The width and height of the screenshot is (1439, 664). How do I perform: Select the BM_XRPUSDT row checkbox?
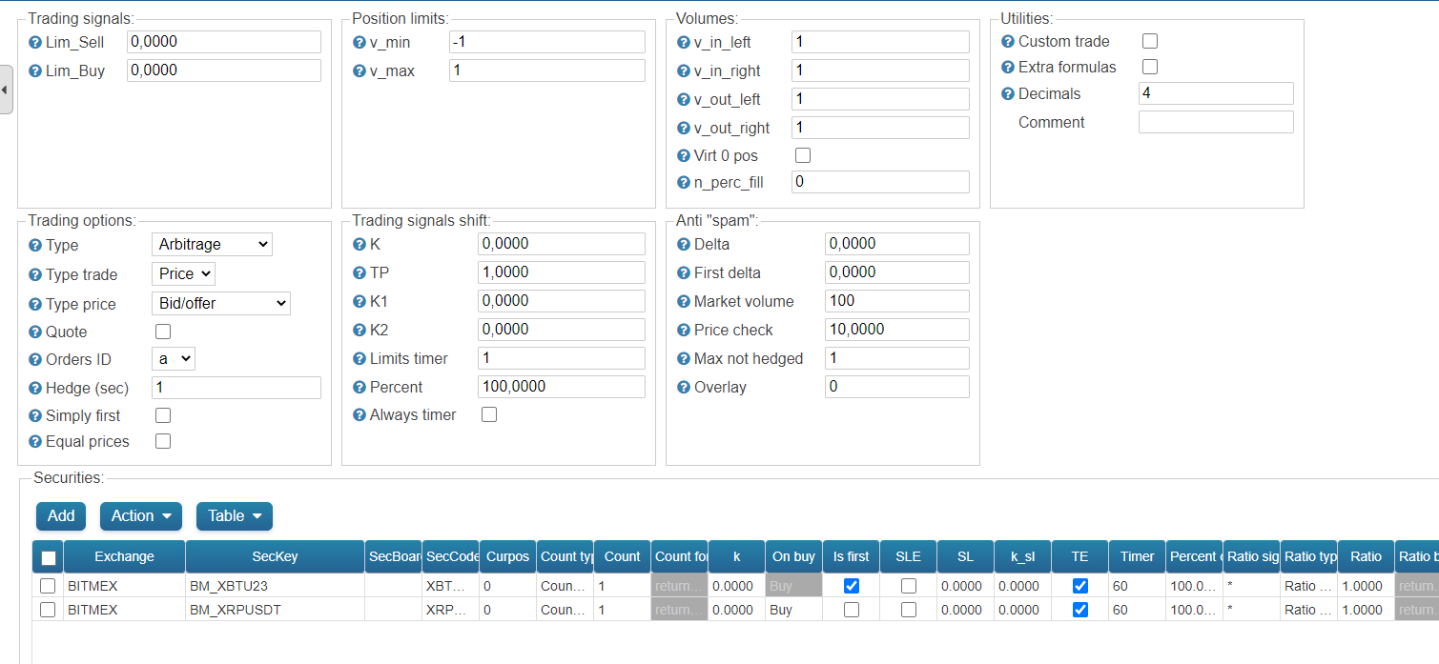(48, 610)
